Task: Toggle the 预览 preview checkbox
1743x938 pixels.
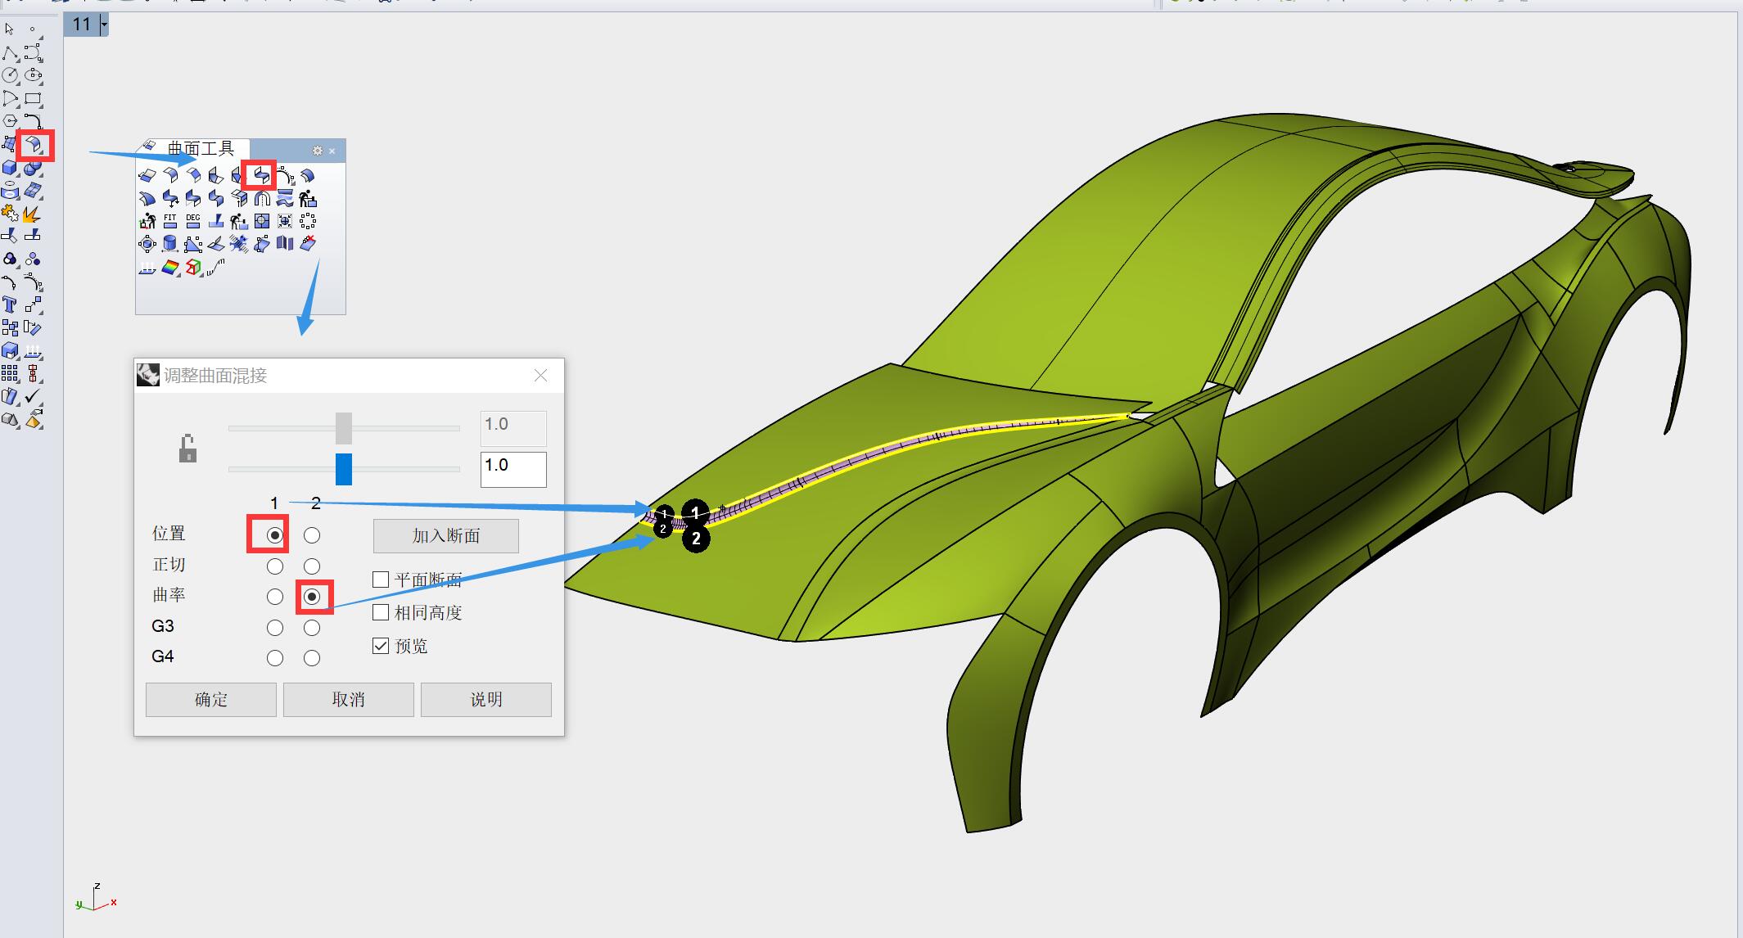Action: coord(381,646)
